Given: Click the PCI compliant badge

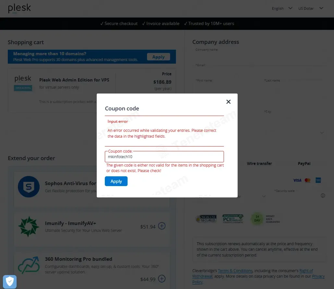Looking at the screenshot, I should (233, 219).
